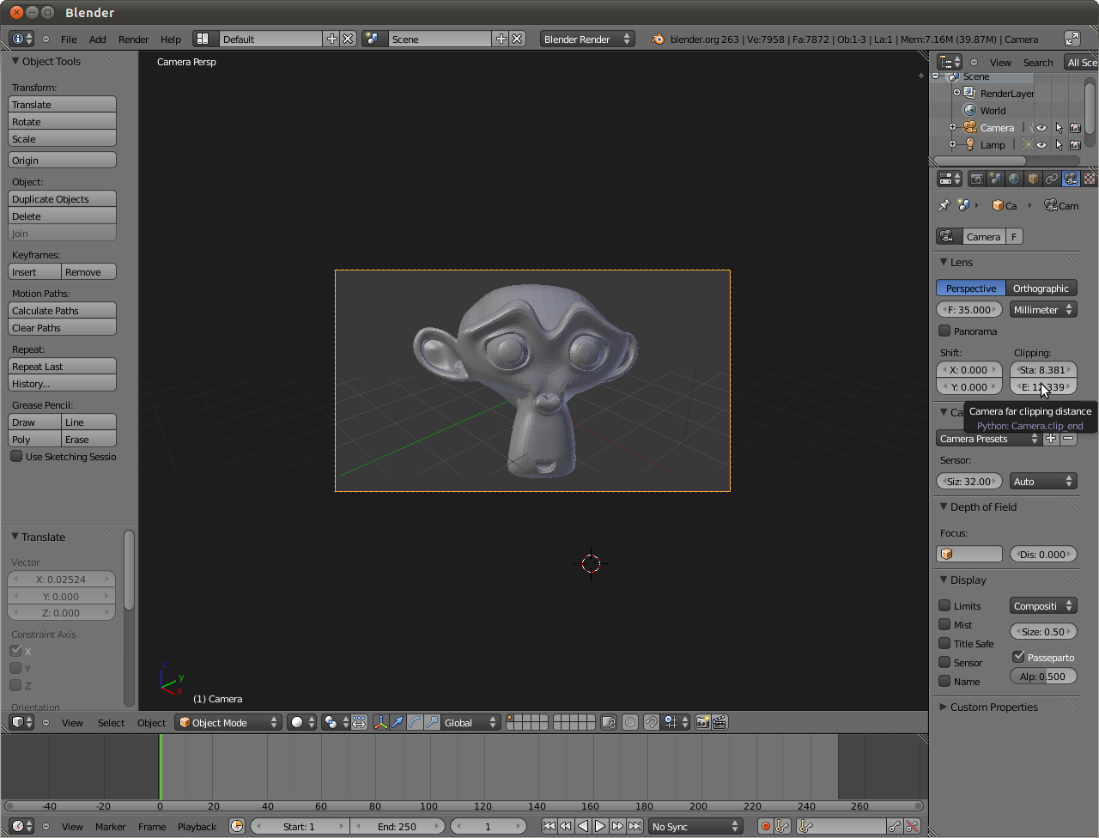The width and height of the screenshot is (1099, 838).
Task: Click the passepartout Alpha 0.500 slider
Action: [x=1043, y=676]
